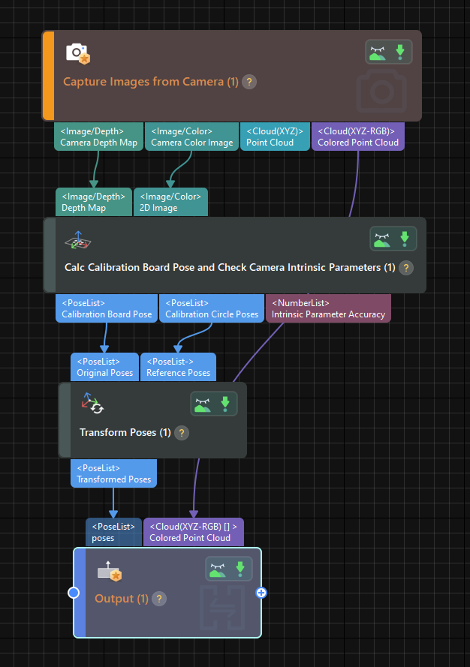Screen dimensions: 470x667
Task: Click the Transformed Poses output port
Action: [113, 473]
